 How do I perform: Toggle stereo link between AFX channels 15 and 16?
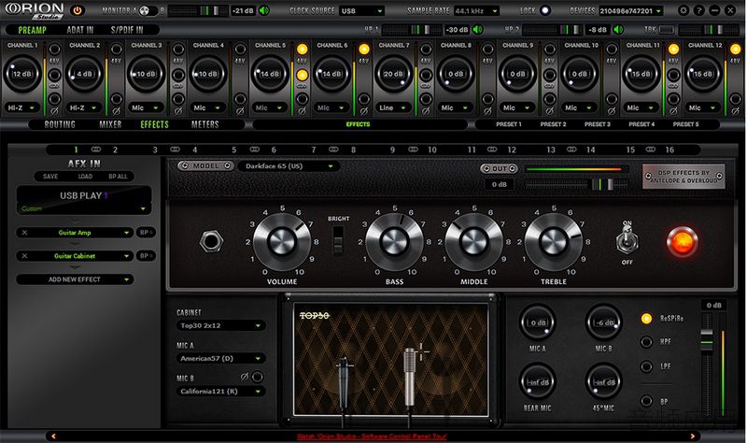[650, 150]
